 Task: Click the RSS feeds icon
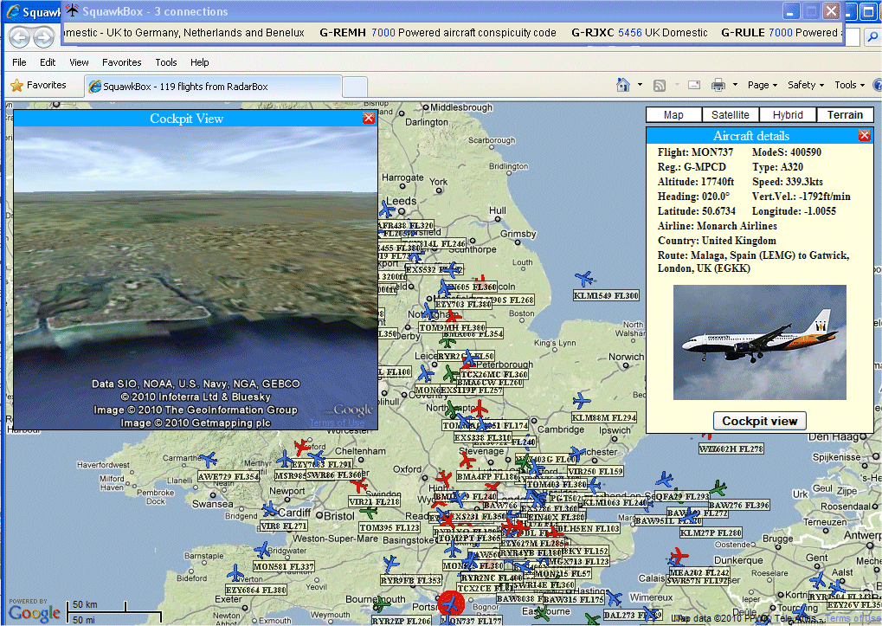[x=660, y=85]
